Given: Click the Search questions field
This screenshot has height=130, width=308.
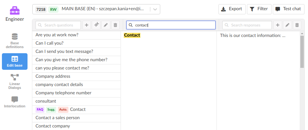Looking at the screenshot, I should pyautogui.click(x=59, y=25).
